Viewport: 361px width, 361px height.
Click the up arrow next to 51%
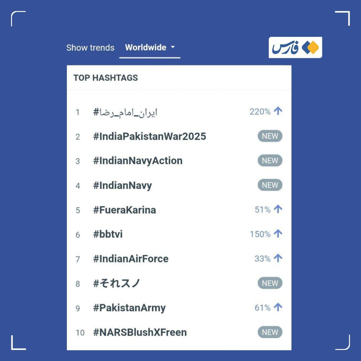278,209
